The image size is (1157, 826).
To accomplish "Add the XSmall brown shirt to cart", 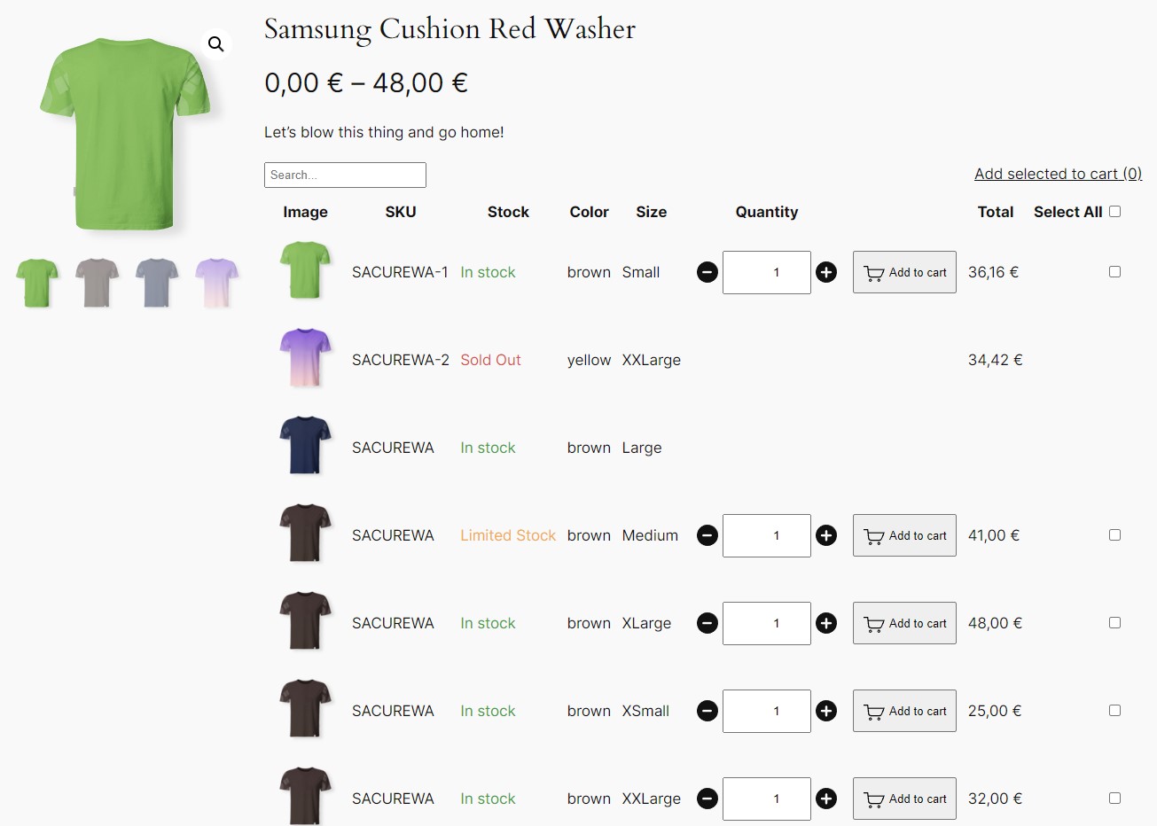I will click(x=904, y=711).
